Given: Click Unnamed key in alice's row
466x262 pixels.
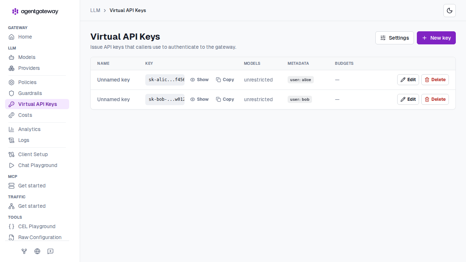Looking at the screenshot, I should click(114, 80).
